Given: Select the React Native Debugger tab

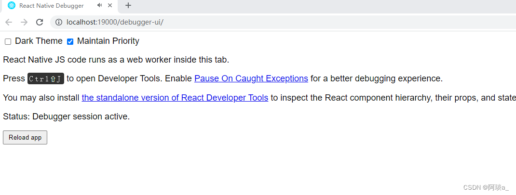Looking at the screenshot, I should (x=61, y=6).
